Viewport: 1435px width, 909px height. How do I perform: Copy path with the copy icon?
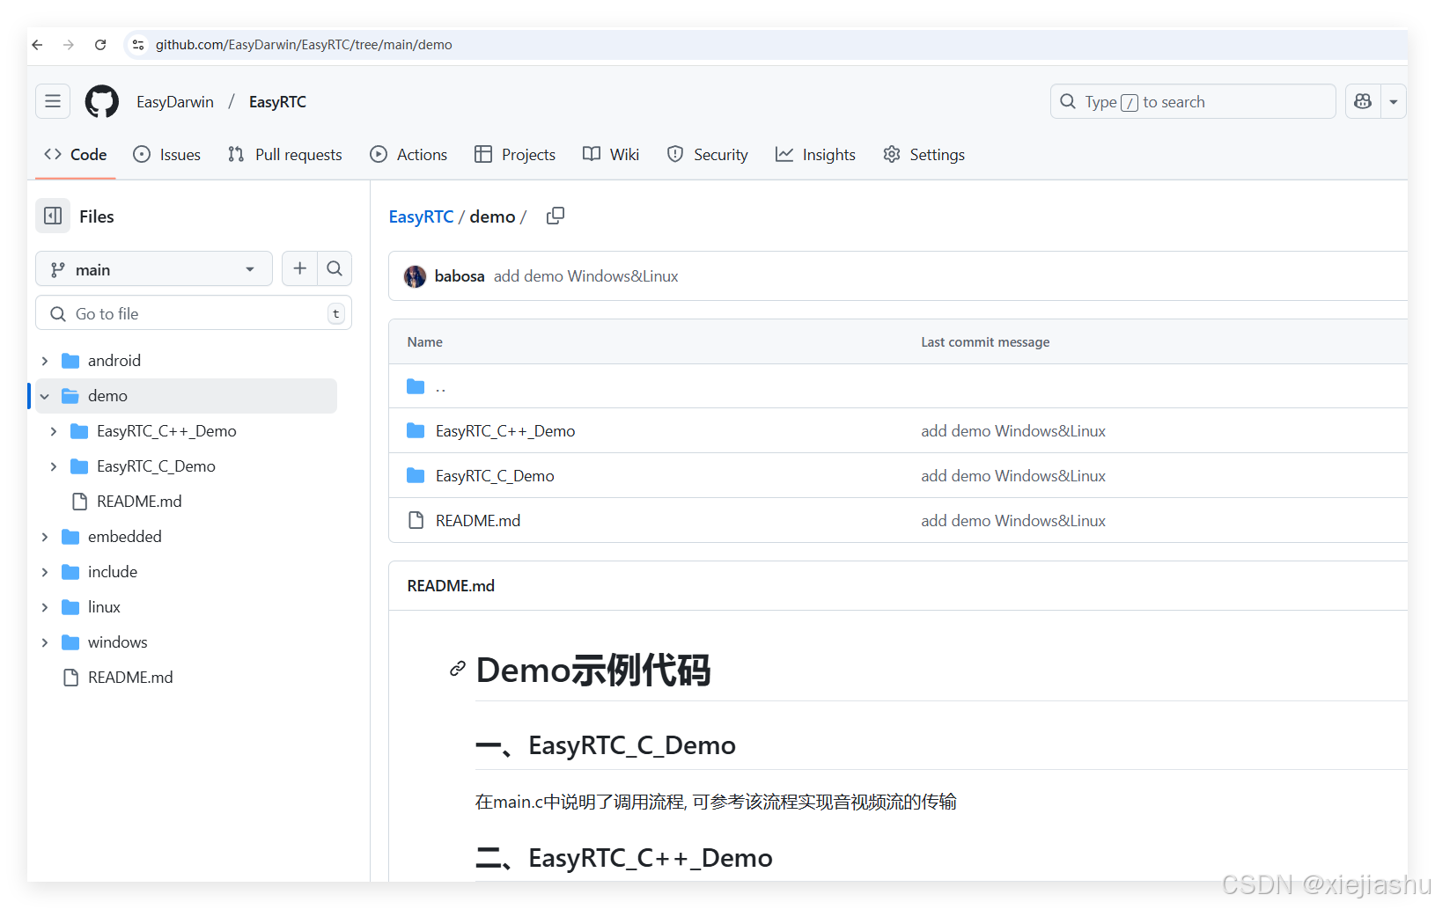tap(556, 216)
